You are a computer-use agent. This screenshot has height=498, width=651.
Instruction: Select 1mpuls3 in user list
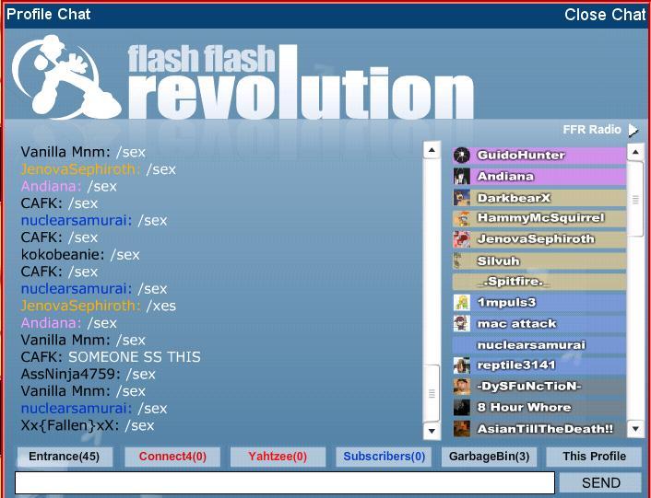(506, 303)
